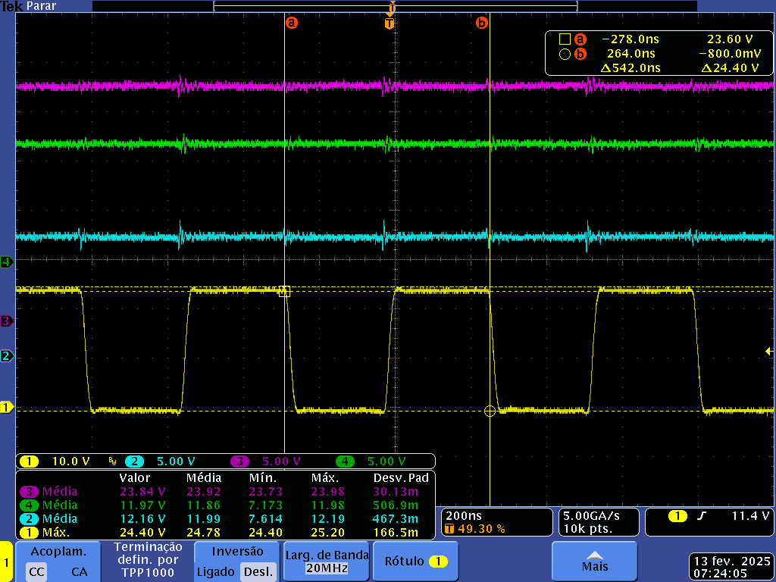Click the 23.84 V channel 3 value
This screenshot has width=776, height=582.
point(142,492)
